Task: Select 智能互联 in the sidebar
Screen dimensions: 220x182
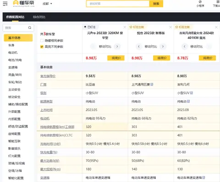Action: (14, 141)
